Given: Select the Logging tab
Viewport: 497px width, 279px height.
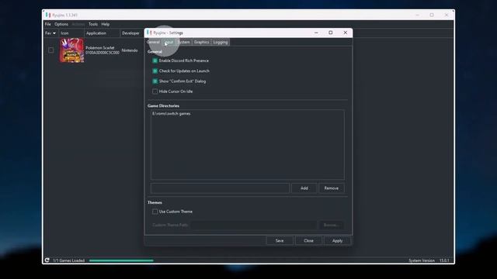Looking at the screenshot, I should [221, 42].
